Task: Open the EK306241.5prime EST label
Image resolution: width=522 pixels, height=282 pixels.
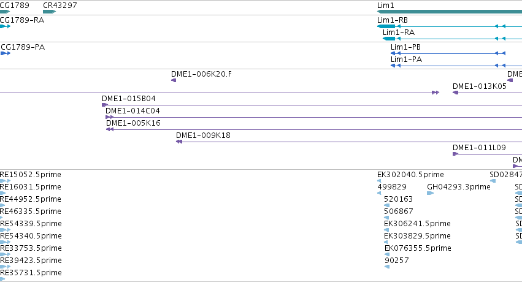Action: (417, 224)
